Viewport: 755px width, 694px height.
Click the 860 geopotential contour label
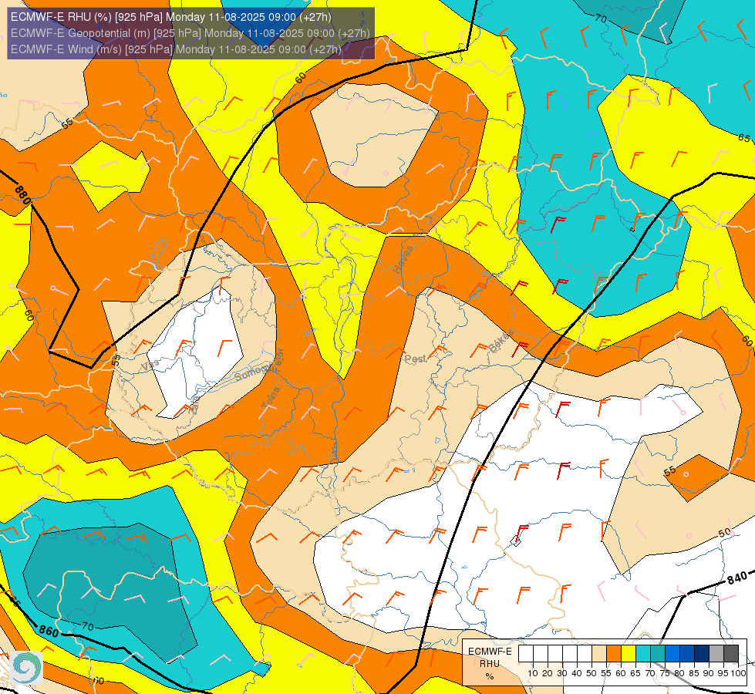pyautogui.click(x=49, y=631)
